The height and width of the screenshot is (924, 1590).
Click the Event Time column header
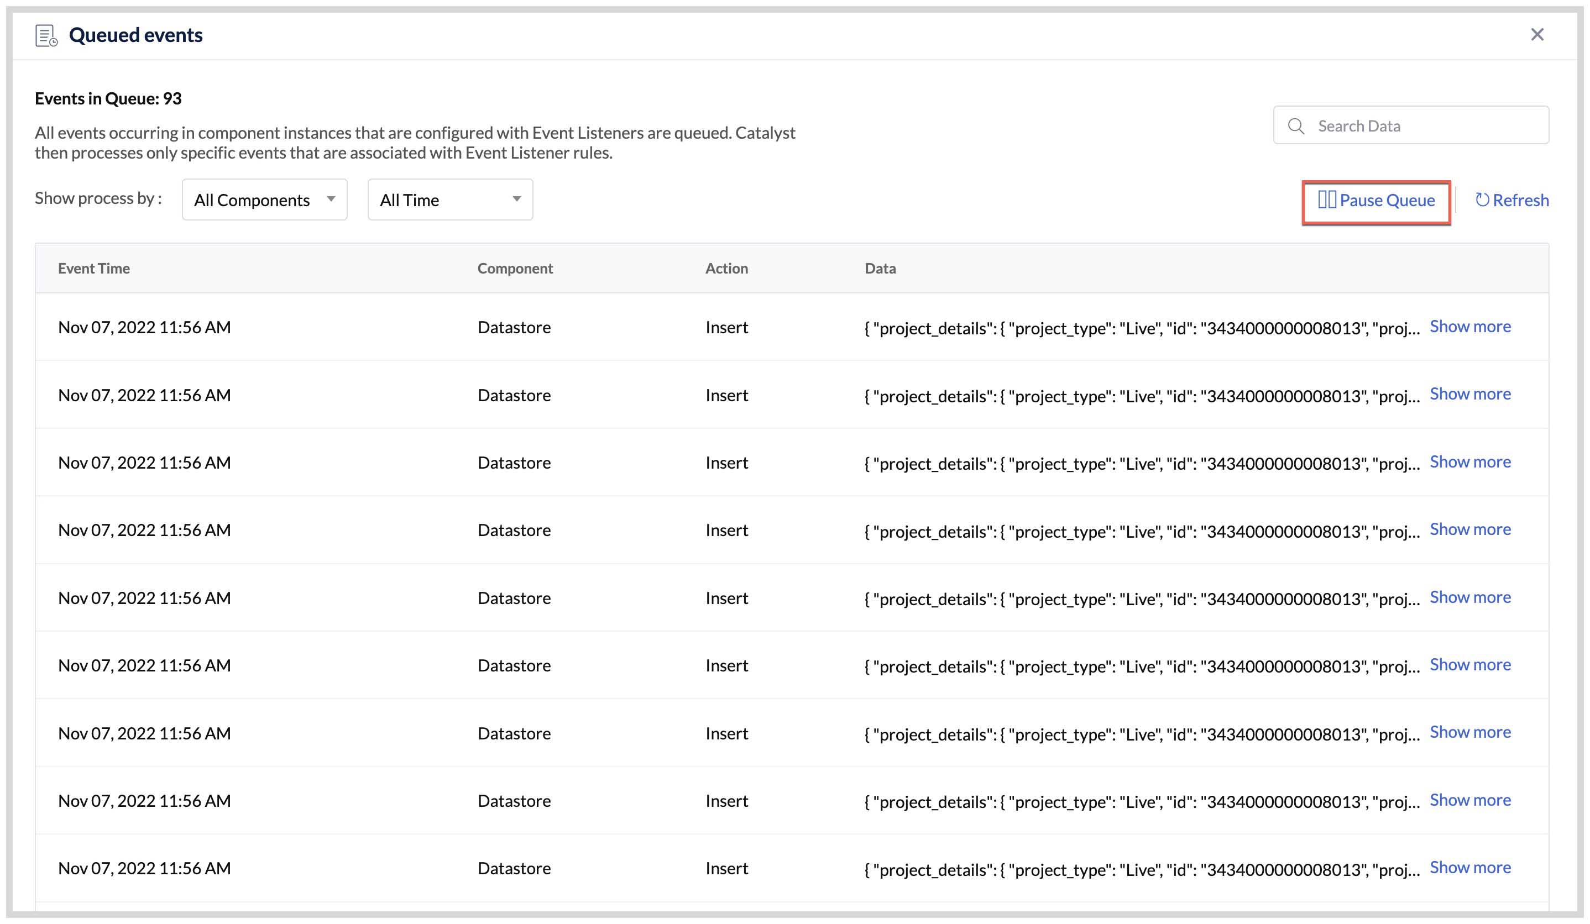[x=94, y=268]
